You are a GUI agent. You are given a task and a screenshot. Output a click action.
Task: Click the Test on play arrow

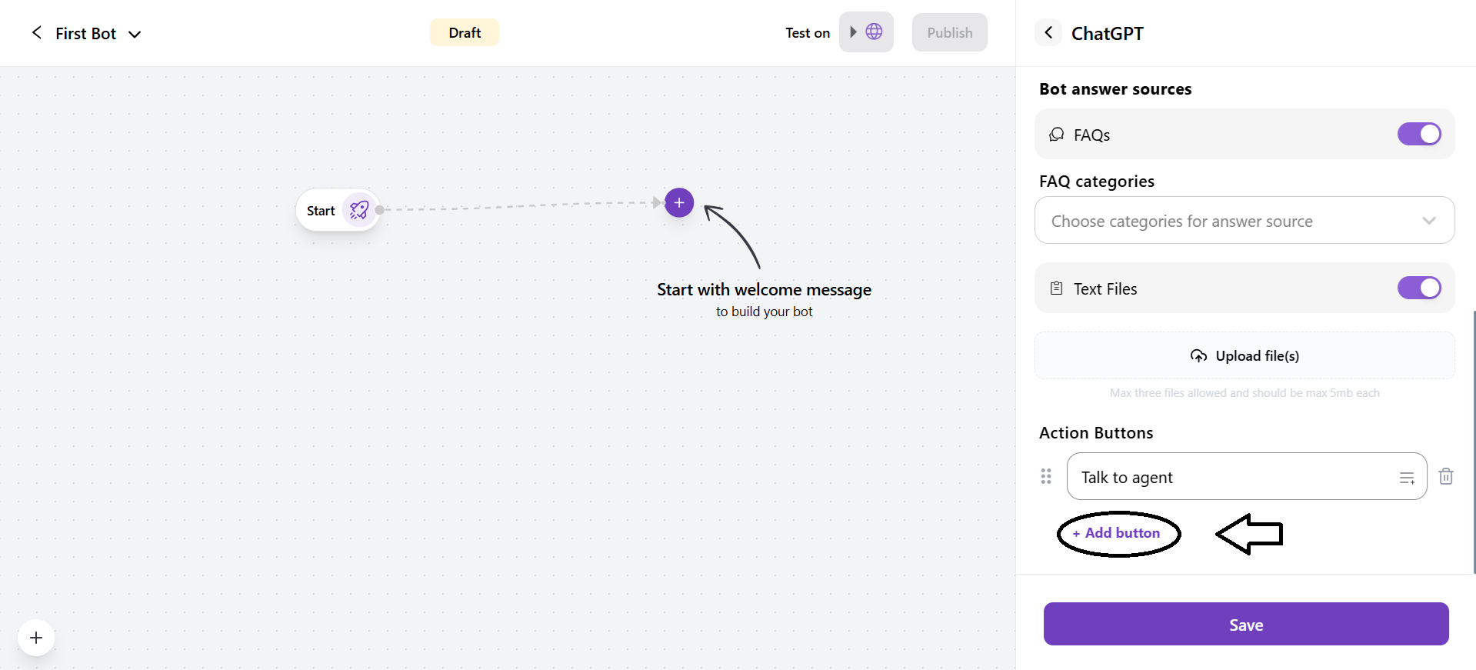[x=853, y=32]
